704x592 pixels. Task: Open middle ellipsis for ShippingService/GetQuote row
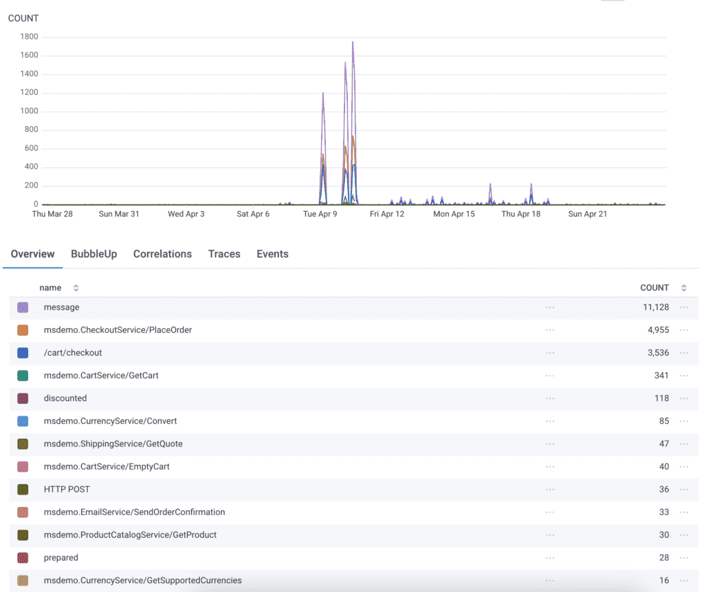point(550,444)
